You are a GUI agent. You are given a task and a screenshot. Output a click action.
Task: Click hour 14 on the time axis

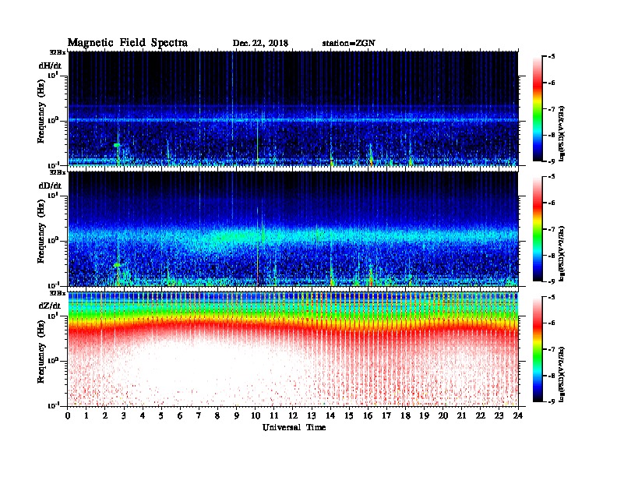[330, 416]
